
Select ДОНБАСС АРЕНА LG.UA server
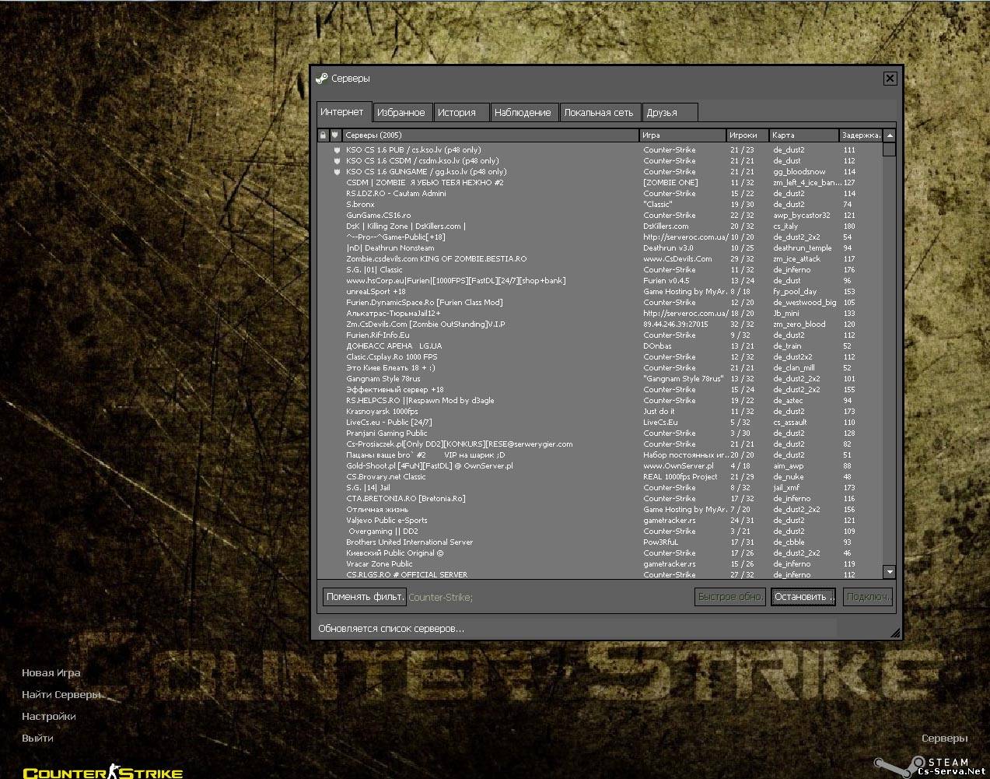pos(600,346)
